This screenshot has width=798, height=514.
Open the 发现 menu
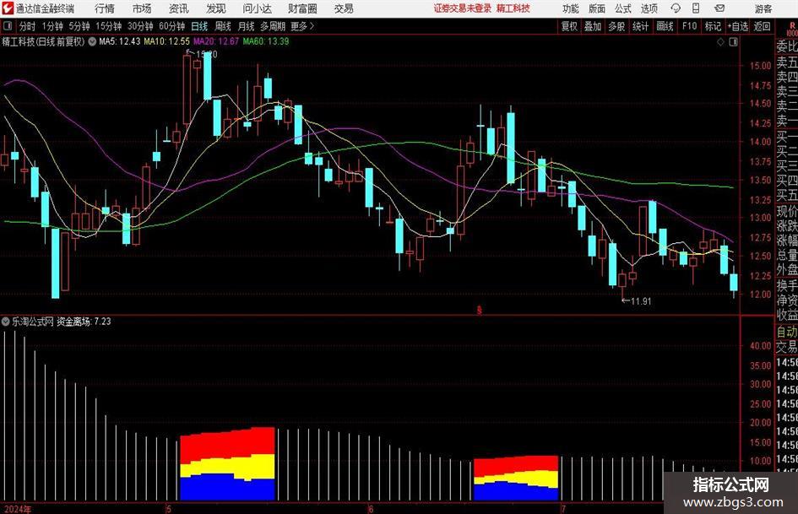coord(216,8)
